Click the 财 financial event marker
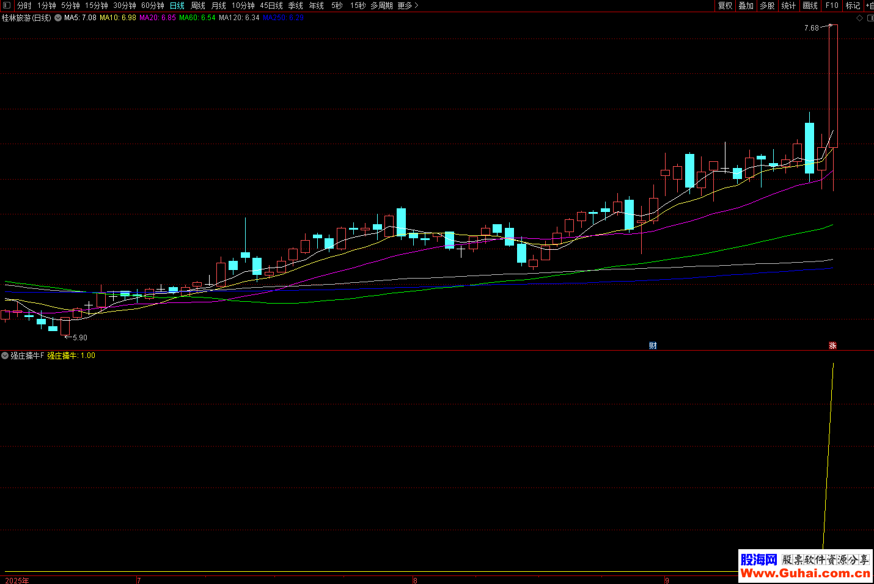This screenshot has height=584, width=874. (653, 346)
